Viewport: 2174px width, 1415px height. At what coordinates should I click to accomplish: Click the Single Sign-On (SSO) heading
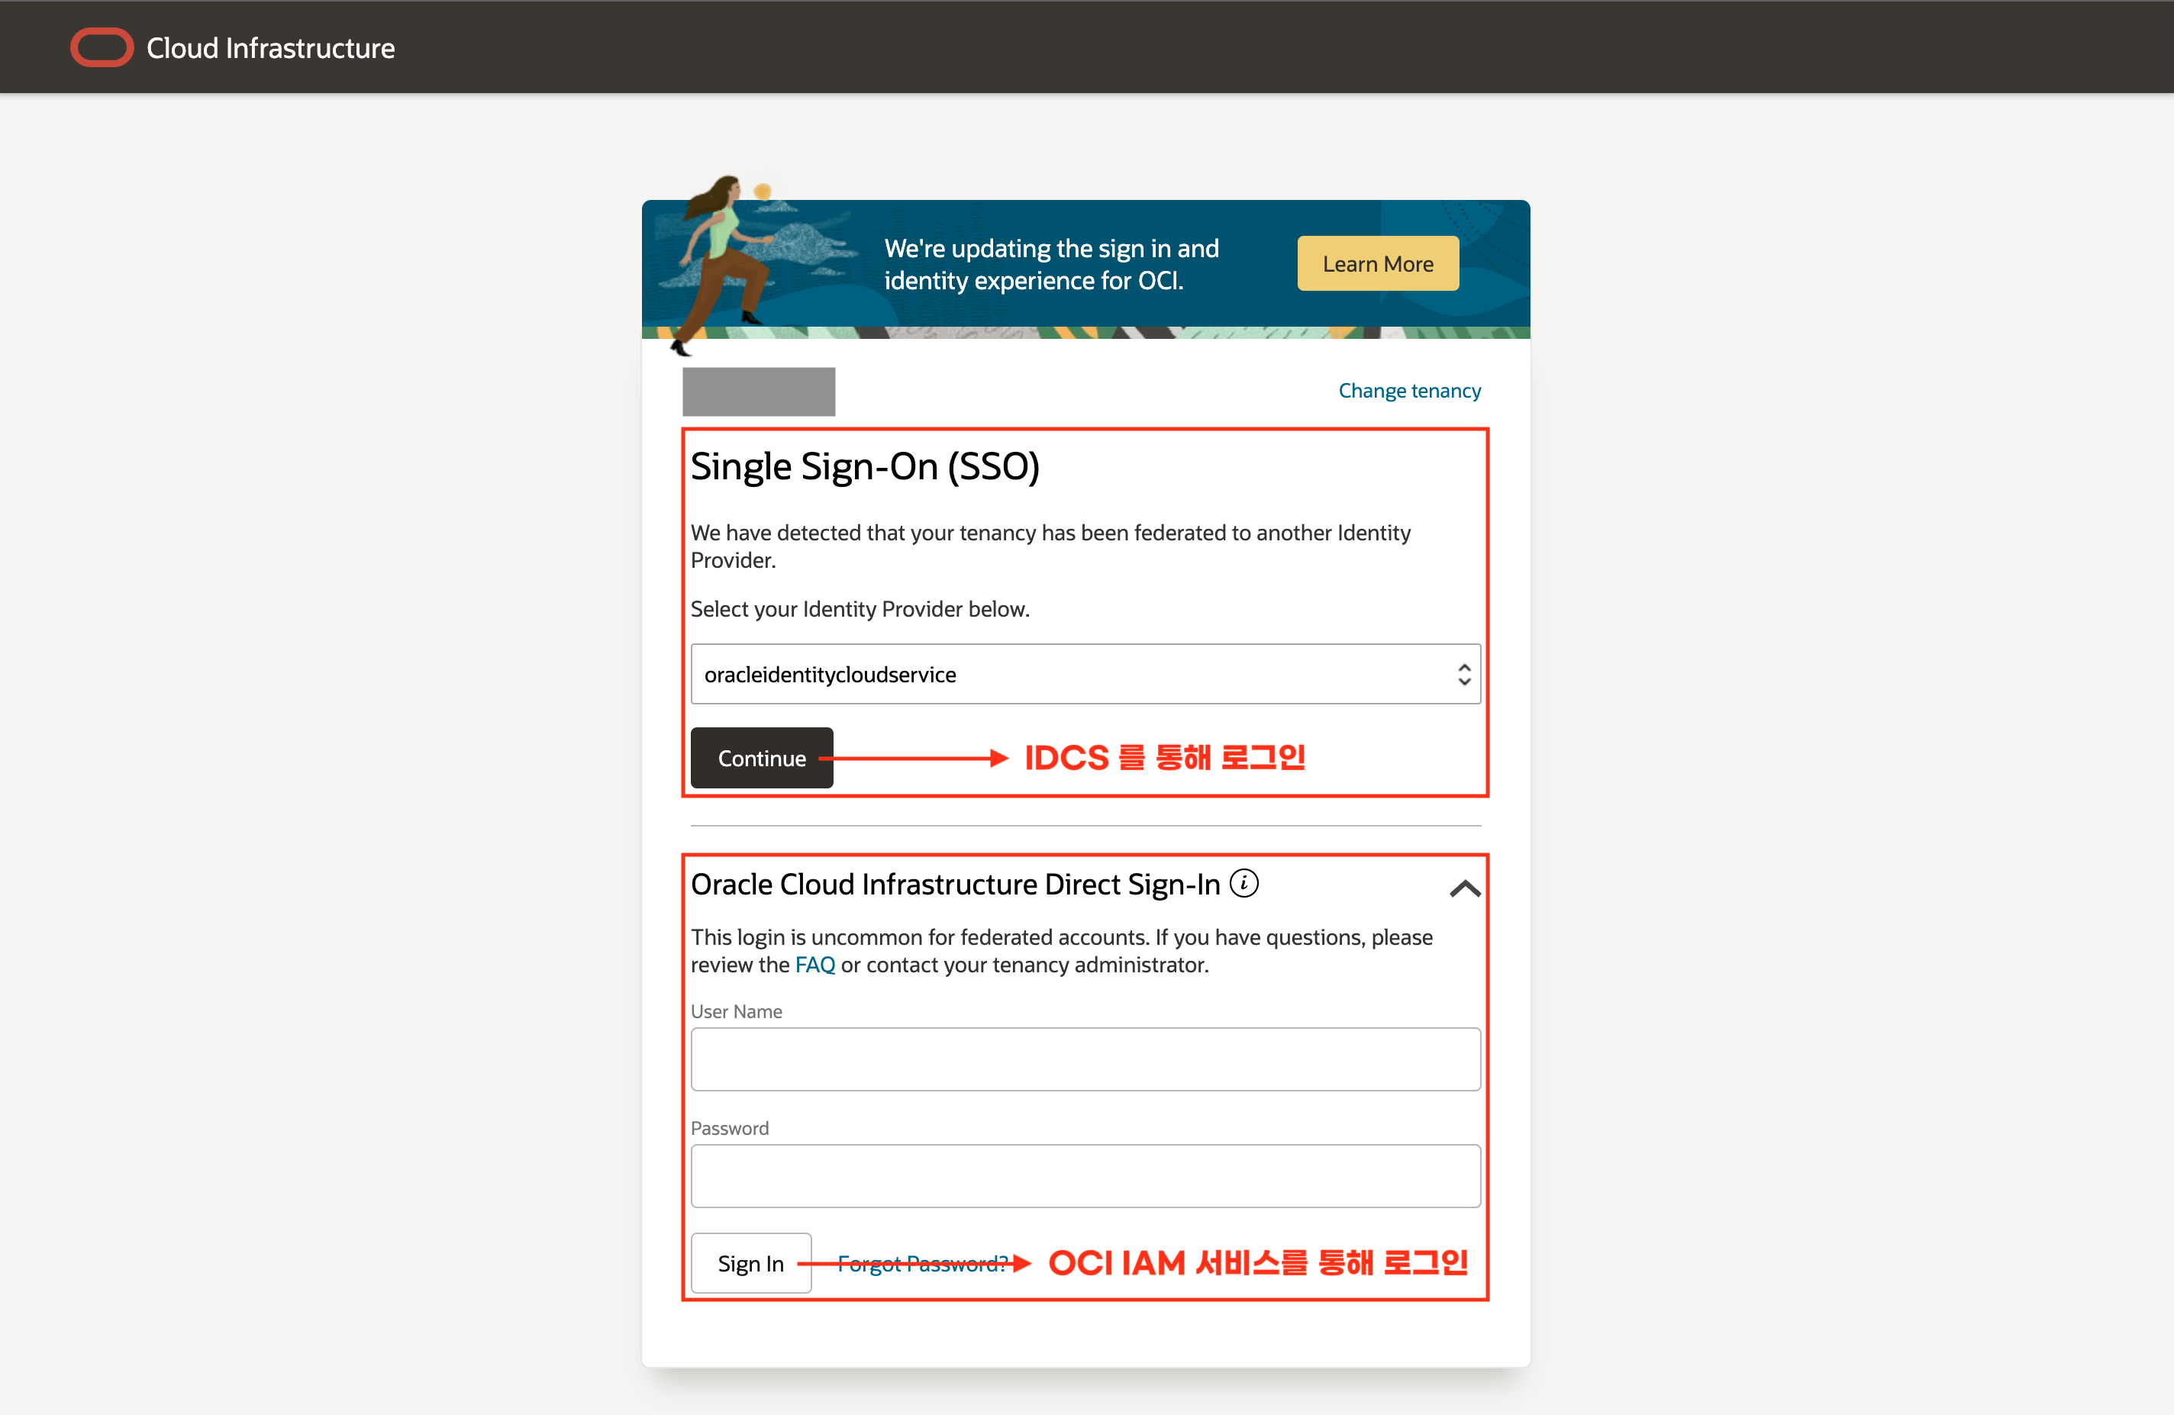[864, 467]
